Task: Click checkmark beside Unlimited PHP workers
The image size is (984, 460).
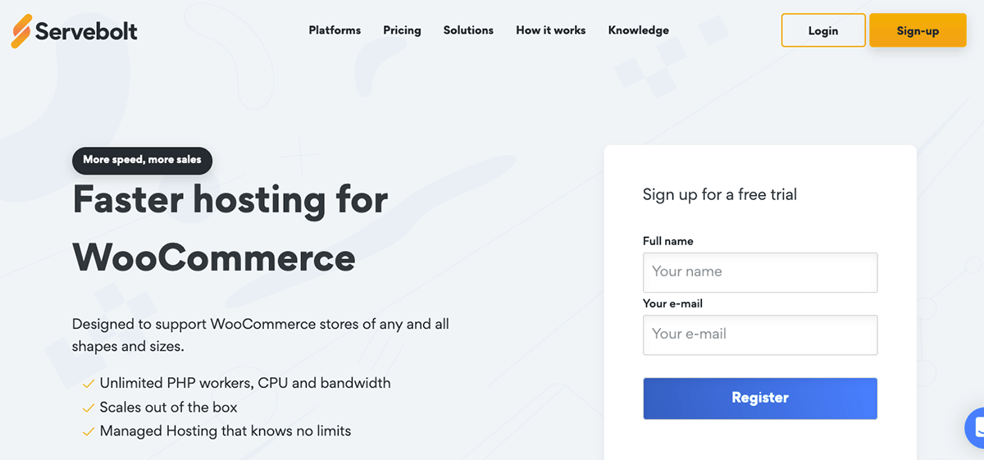Action: click(x=88, y=384)
